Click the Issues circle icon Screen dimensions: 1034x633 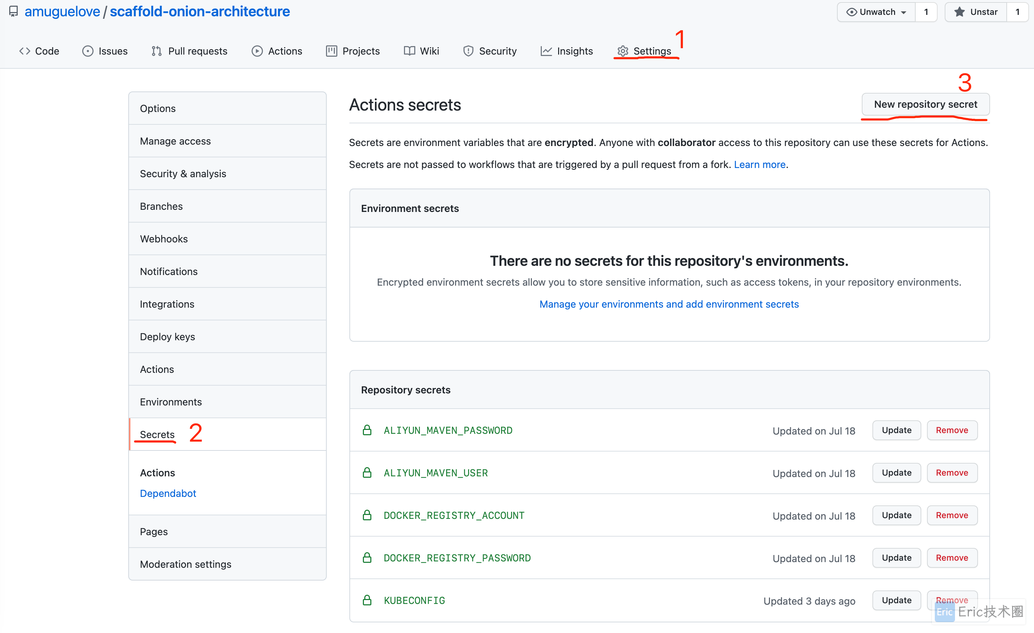[x=88, y=51]
